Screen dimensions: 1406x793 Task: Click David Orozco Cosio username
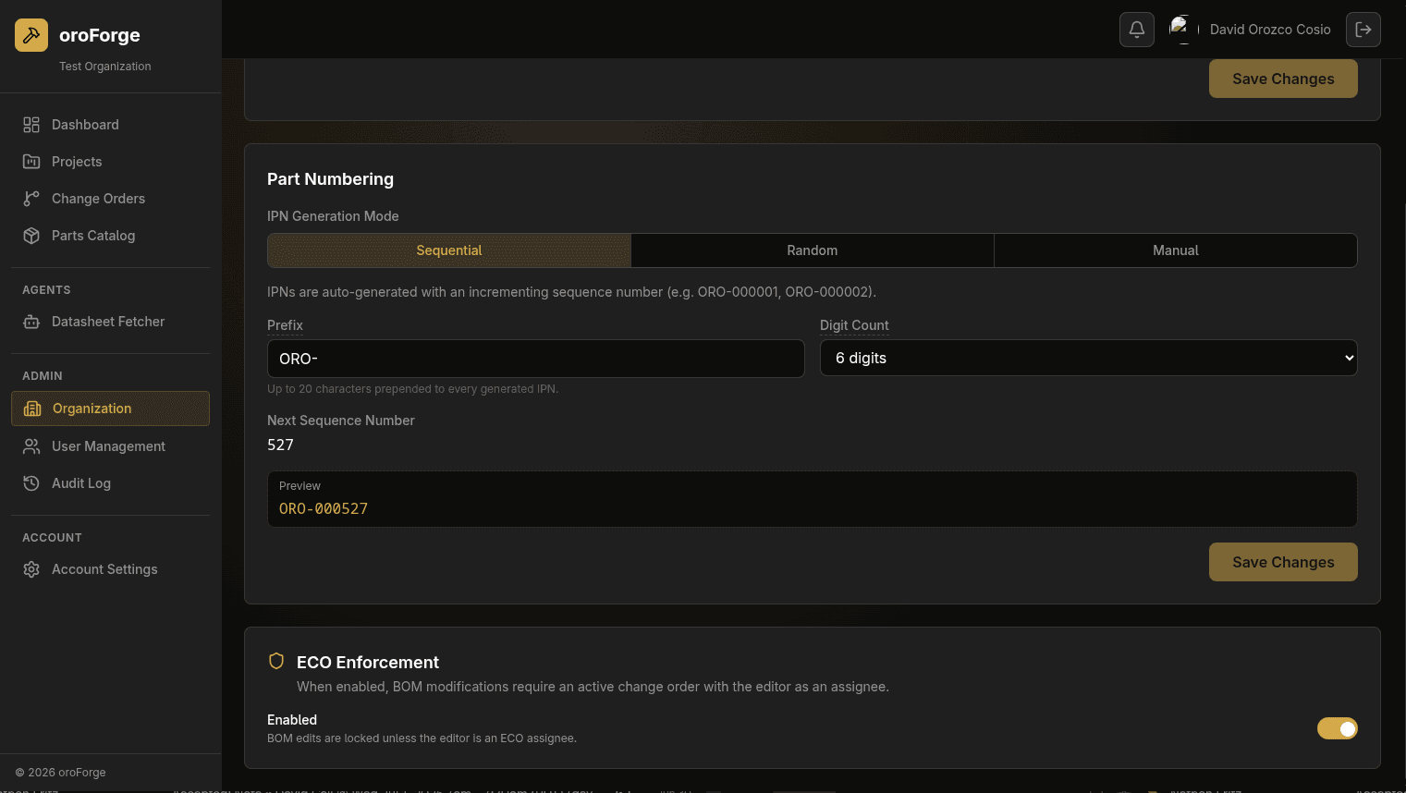tap(1270, 30)
